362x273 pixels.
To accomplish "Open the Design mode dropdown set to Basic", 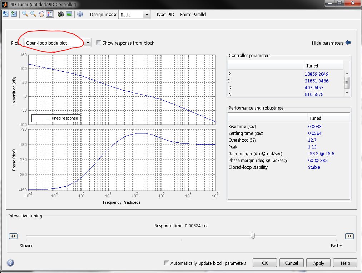I will 134,15.
